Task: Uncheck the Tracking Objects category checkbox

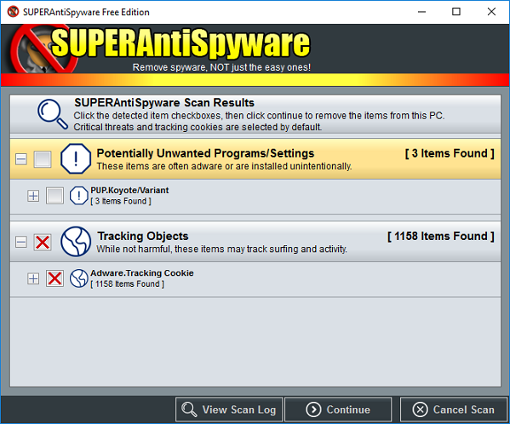Action: pyautogui.click(x=43, y=243)
